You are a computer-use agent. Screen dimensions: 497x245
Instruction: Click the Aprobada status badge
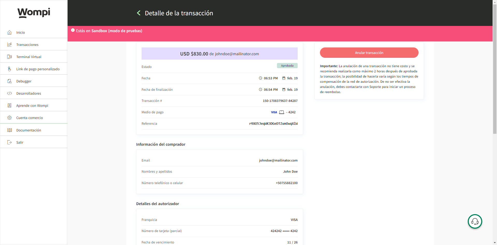[x=287, y=66]
